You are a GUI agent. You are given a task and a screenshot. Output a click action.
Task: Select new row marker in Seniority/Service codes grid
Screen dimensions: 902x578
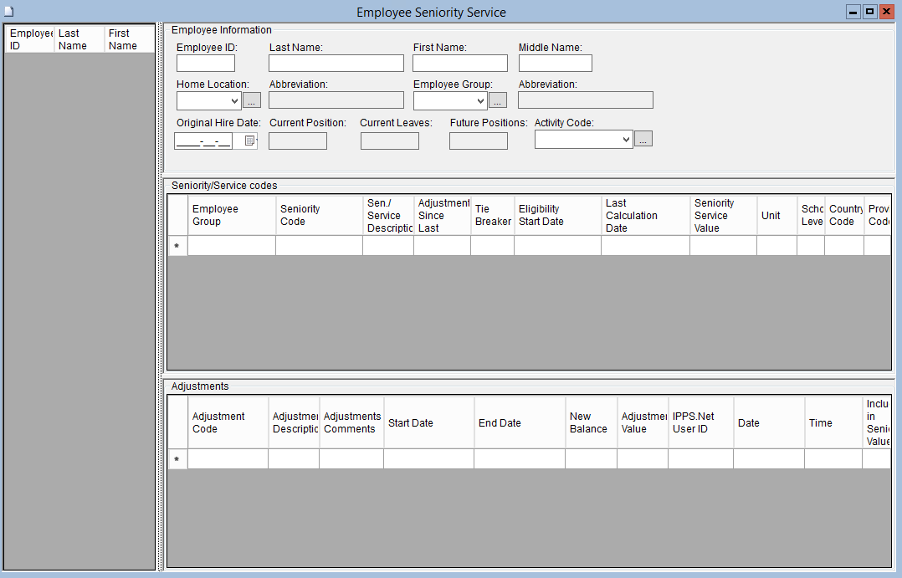pos(177,246)
